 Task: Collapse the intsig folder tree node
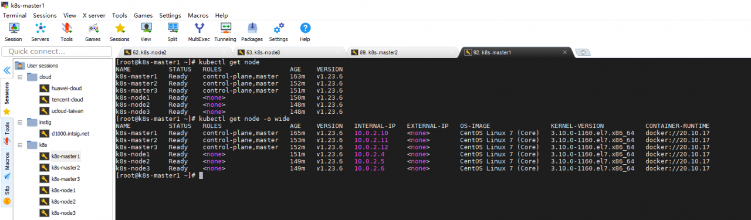pyautogui.click(x=19, y=122)
